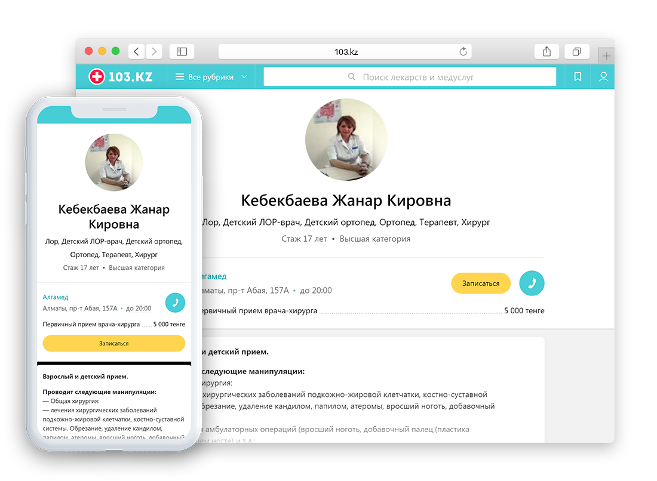
Task: Expand the Все рубрики dropdown menu
Action: [211, 77]
